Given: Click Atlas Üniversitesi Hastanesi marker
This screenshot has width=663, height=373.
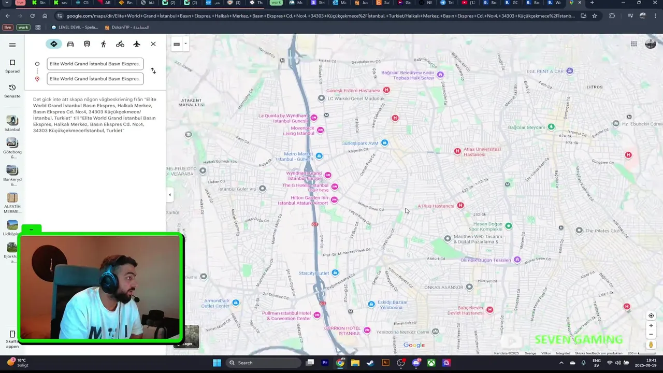Looking at the screenshot, I should pos(457,151).
